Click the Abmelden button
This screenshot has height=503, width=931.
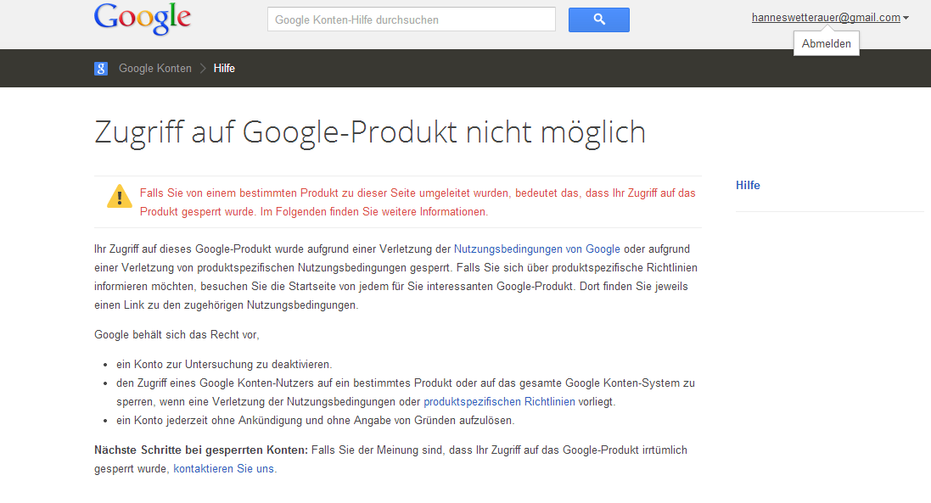click(826, 43)
